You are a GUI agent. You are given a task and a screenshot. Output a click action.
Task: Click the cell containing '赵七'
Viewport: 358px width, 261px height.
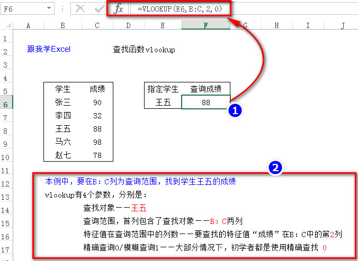[63, 155]
